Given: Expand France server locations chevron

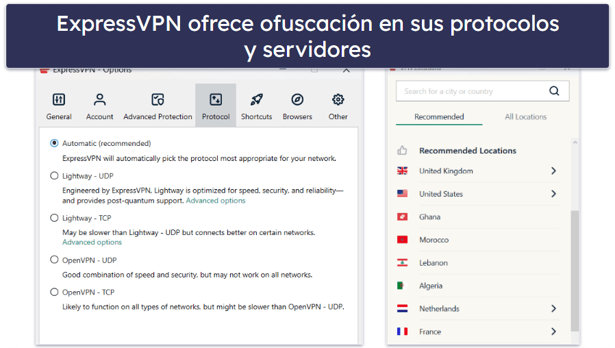Looking at the screenshot, I should (x=553, y=332).
